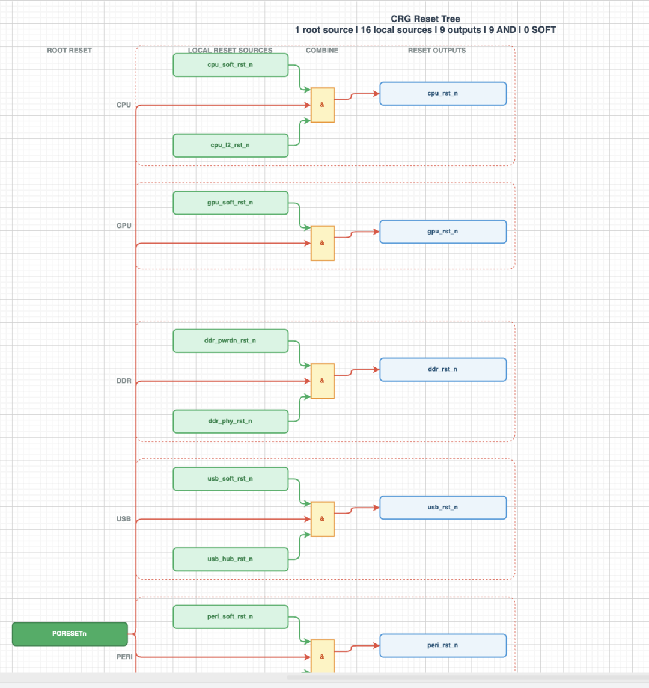Click the peri_soft_rst_n source node
Image resolution: width=649 pixels, height=688 pixels.
coord(231,617)
